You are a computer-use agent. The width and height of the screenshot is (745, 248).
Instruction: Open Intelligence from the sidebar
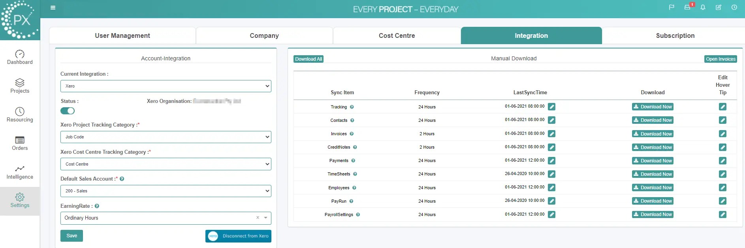[x=20, y=172]
